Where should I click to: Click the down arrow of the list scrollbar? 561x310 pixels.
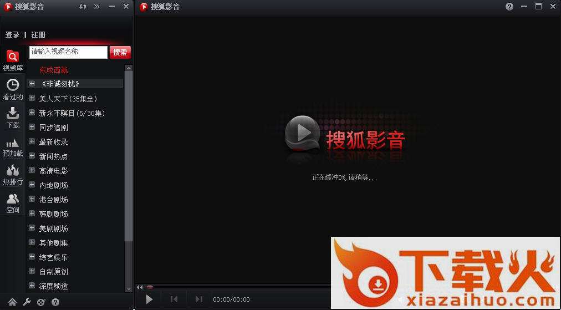129,289
